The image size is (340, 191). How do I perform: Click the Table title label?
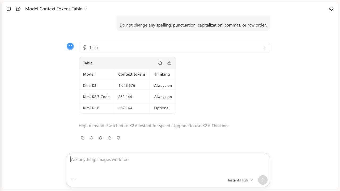click(88, 63)
